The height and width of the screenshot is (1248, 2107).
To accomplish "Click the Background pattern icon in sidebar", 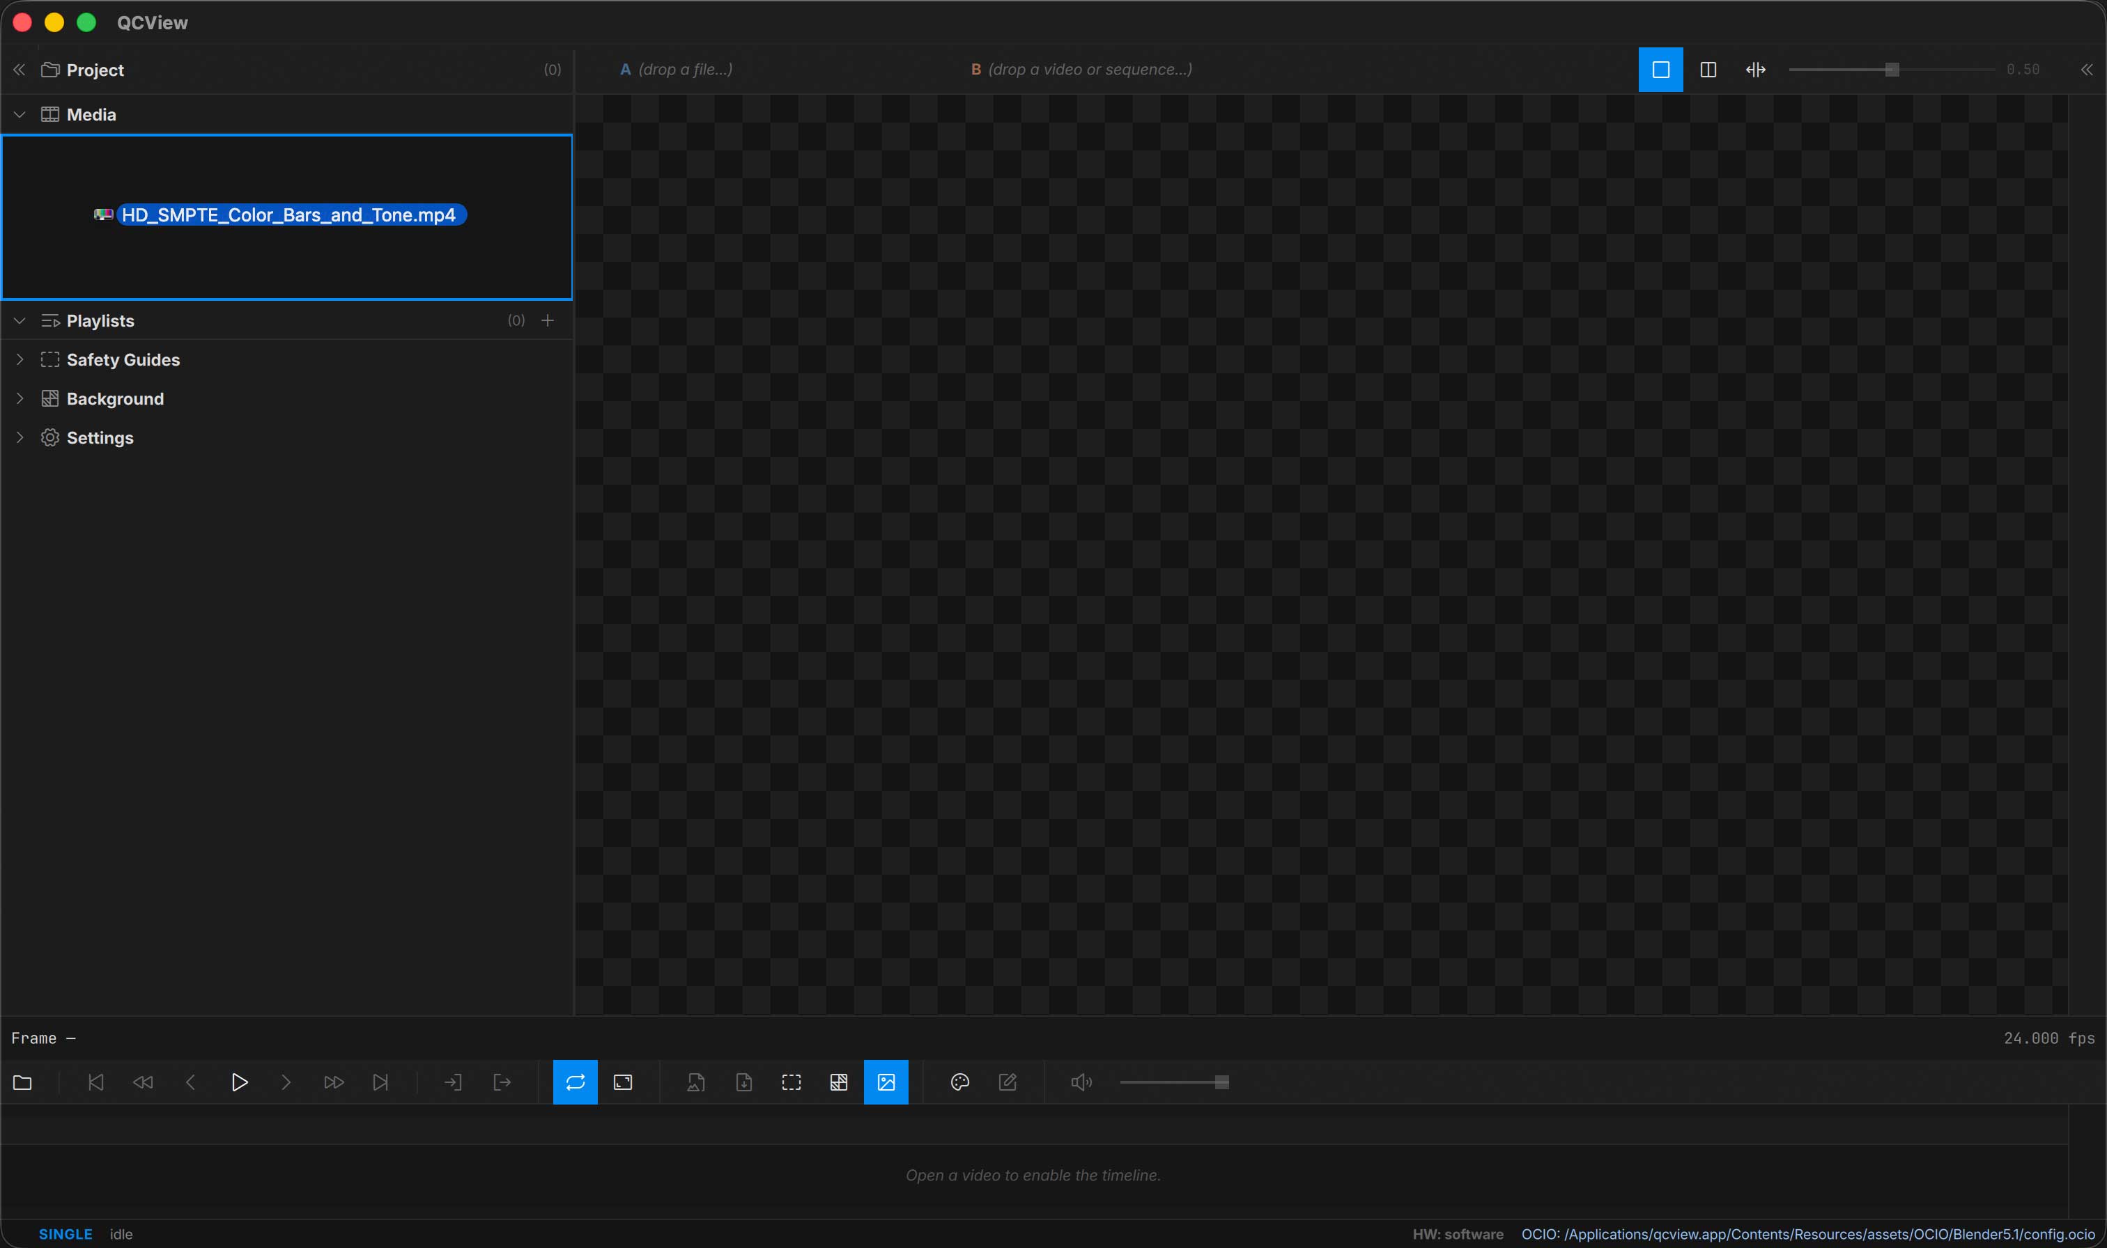I will point(50,398).
